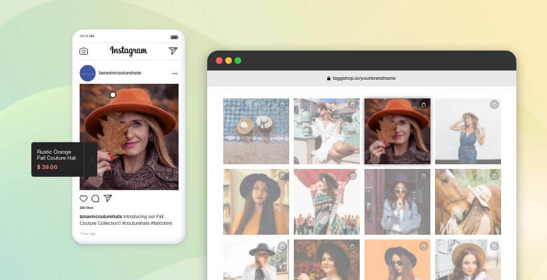Open Instagram direct messages paper plane
This screenshot has width=547, height=280.
[173, 51]
